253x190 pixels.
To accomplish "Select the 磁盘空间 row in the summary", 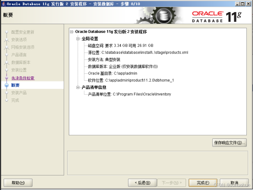I will coord(120,46).
